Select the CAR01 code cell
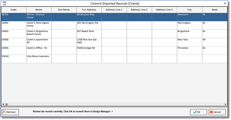Viewport: 231px width, 120px height. coord(14,26)
